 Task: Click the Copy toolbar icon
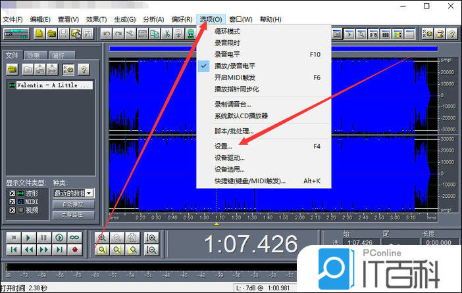tap(155, 34)
